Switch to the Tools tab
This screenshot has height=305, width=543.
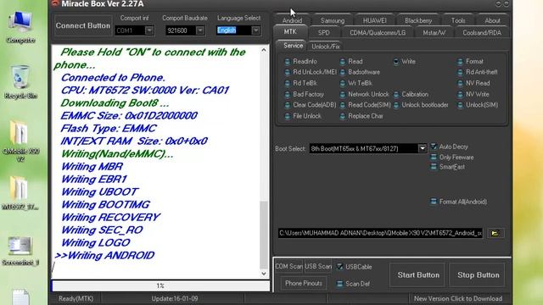tap(458, 20)
